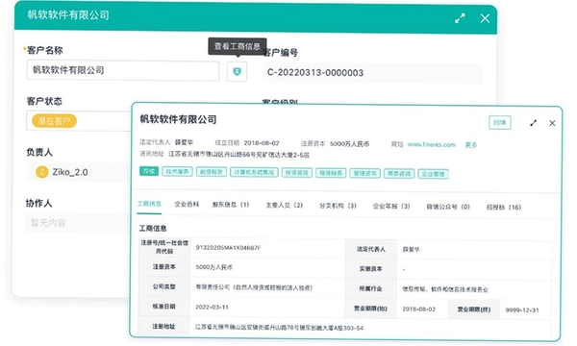577x346 pixels.
Task: Click the registration code 91320205MA1X04R87F
Action: pos(228,248)
